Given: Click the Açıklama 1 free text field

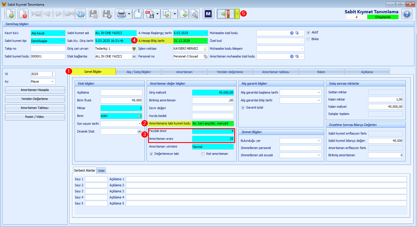Looking at the screenshot, I should [x=266, y=179].
